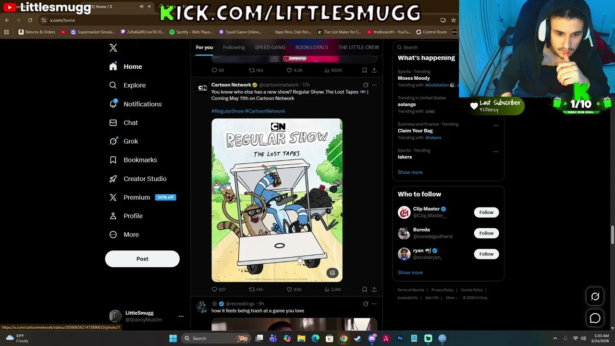Expand the footer More links
This screenshot has width=615, height=346.
(452, 297)
